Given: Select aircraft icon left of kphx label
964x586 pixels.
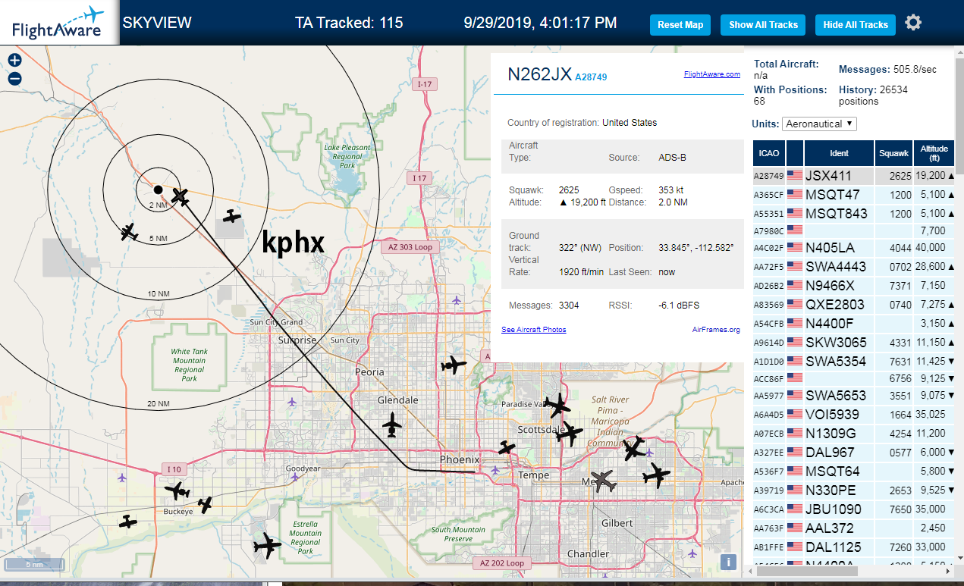Looking at the screenshot, I should click(232, 217).
